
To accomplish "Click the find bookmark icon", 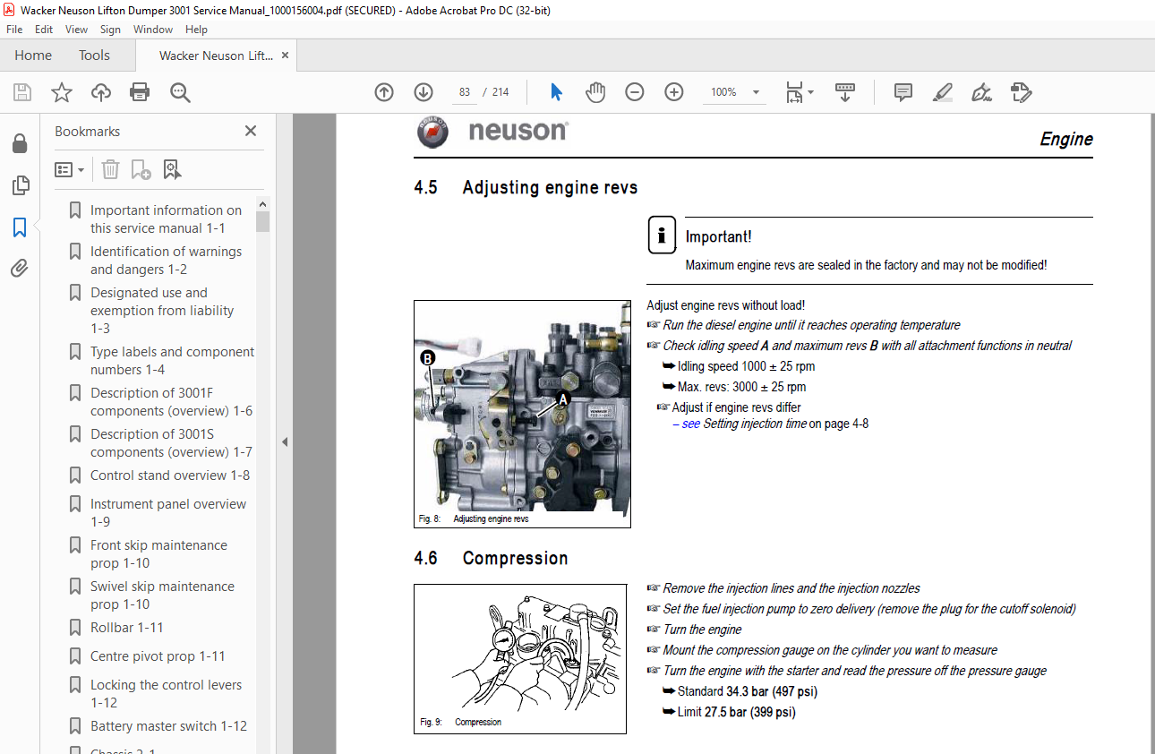I will (x=172, y=169).
